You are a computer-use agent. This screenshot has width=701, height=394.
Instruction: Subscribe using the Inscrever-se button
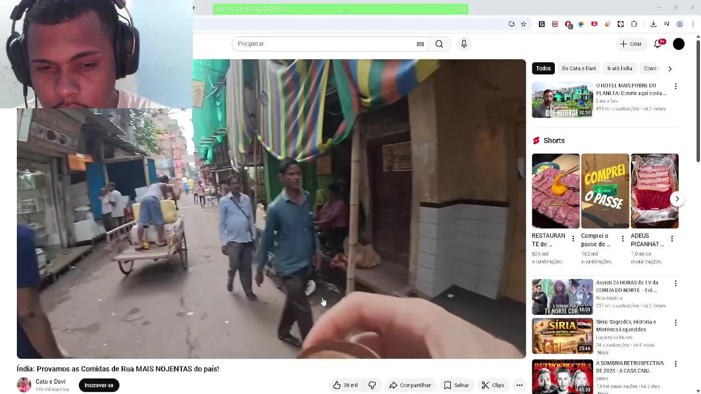(x=99, y=385)
